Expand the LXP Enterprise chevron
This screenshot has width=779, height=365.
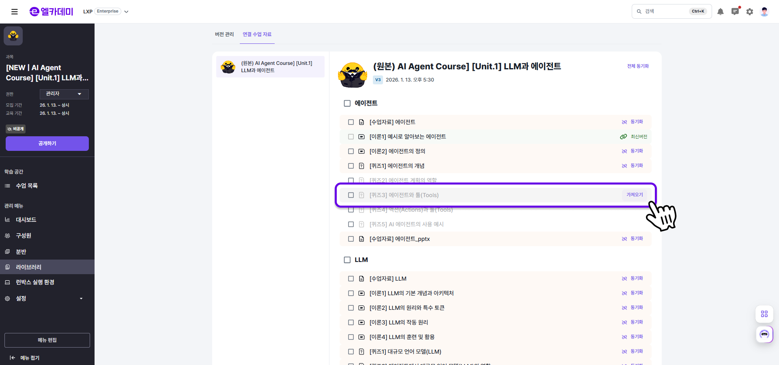coord(126,12)
